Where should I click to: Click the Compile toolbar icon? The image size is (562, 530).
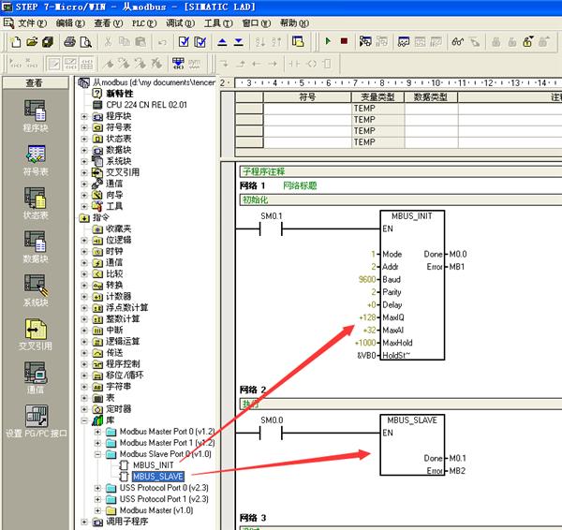184,42
